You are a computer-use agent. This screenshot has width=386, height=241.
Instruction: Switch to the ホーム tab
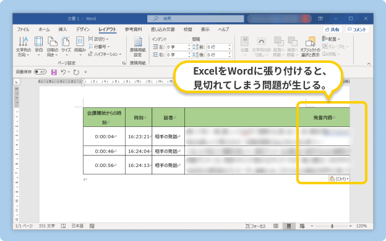[x=44, y=30]
